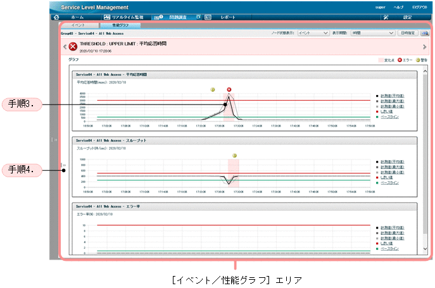Click ベースライン legend link in 平均応答時間 graph
The height and width of the screenshot is (288, 435).
point(389,116)
